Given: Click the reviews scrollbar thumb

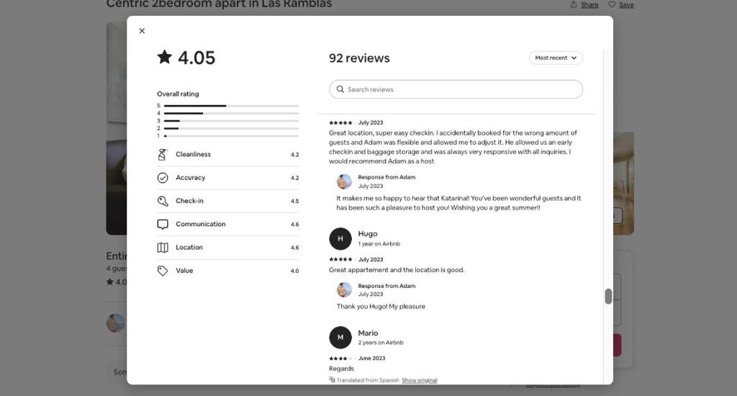Looking at the screenshot, I should tap(608, 297).
